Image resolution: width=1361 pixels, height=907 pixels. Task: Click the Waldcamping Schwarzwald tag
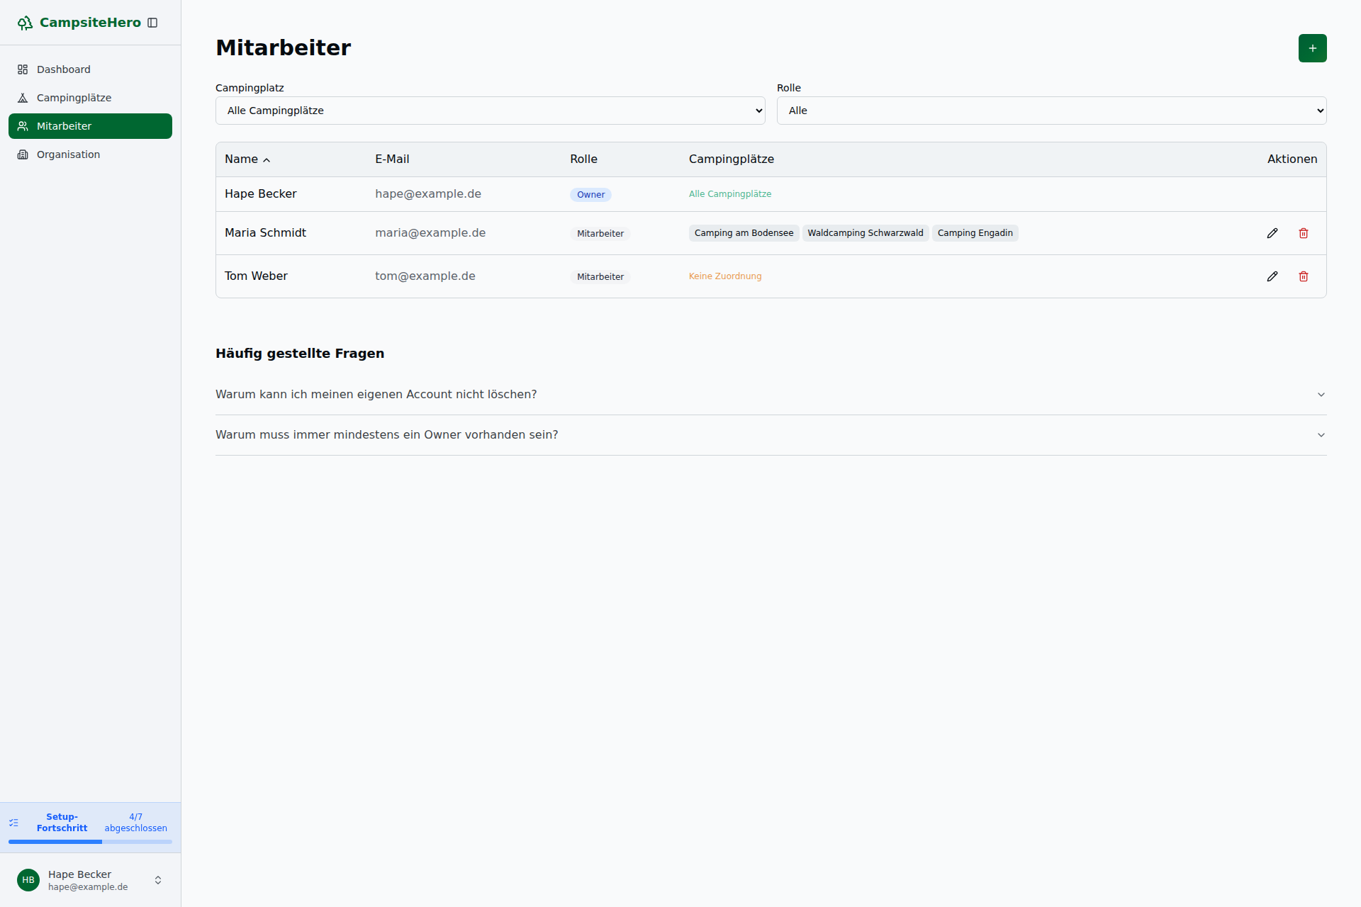point(865,233)
